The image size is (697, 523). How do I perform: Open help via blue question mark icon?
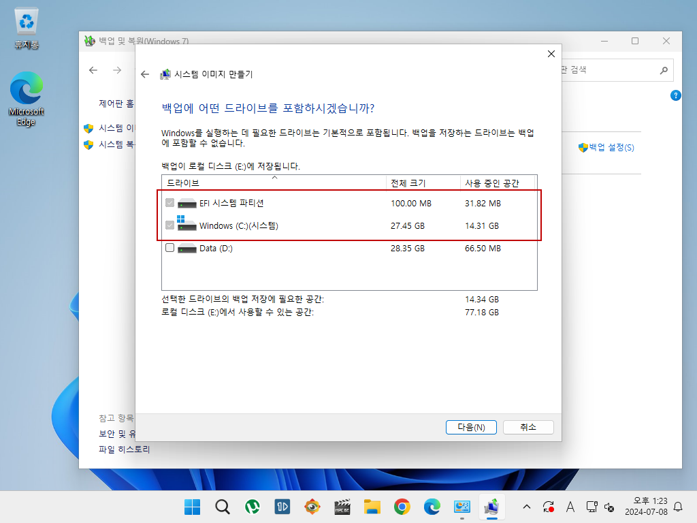click(676, 95)
